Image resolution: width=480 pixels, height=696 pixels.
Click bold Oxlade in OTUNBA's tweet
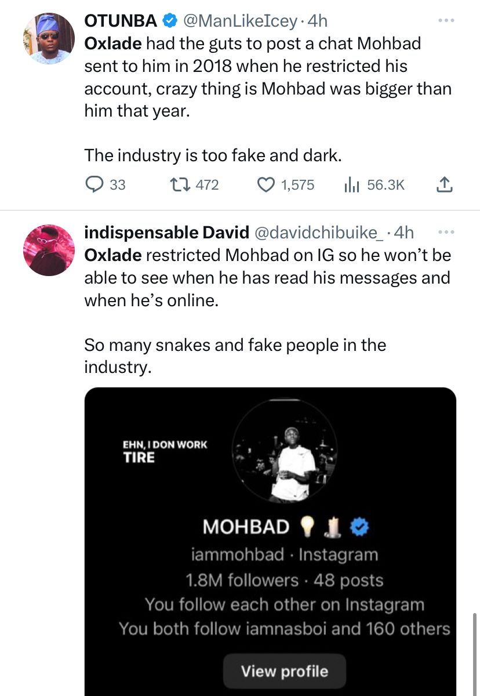click(112, 43)
